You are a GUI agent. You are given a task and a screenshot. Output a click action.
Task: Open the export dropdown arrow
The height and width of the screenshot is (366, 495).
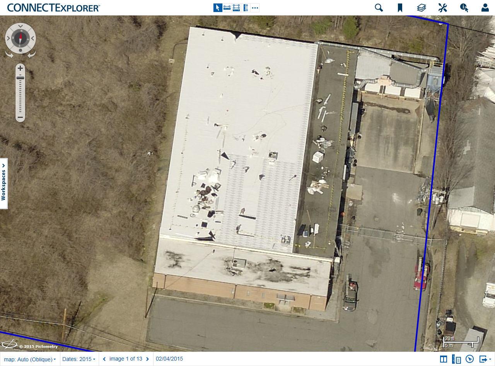490,359
